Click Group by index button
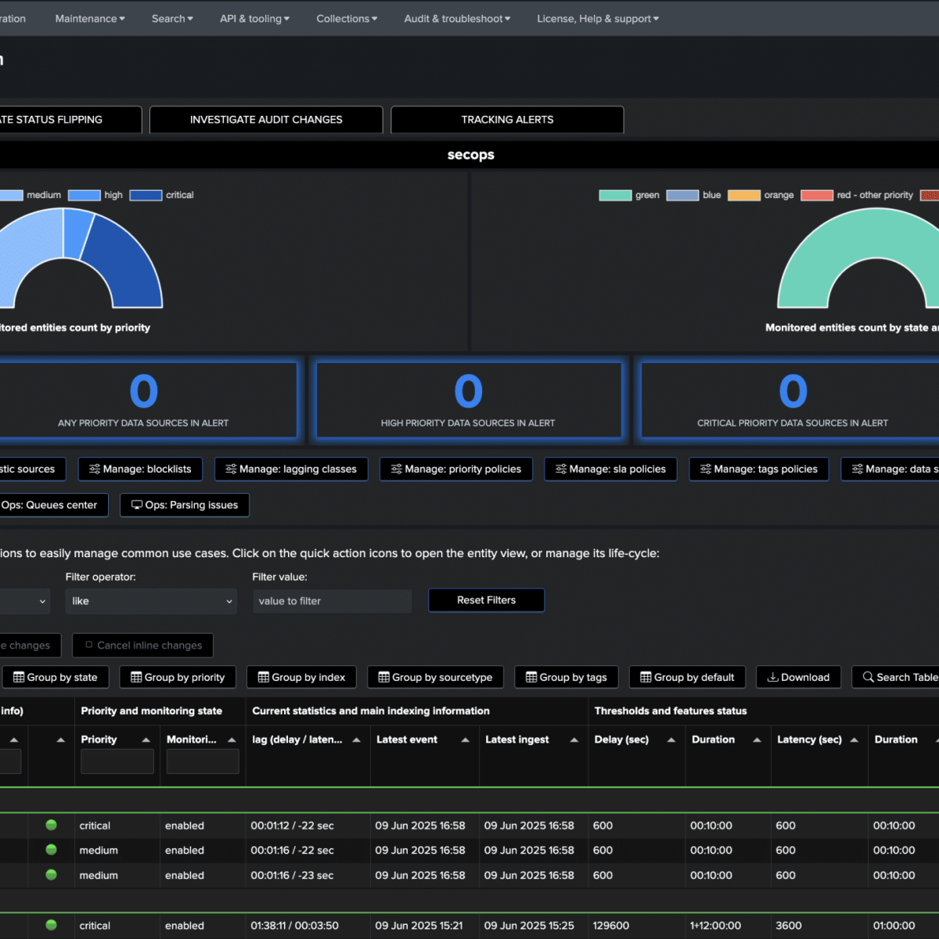The height and width of the screenshot is (939, 939). (301, 678)
